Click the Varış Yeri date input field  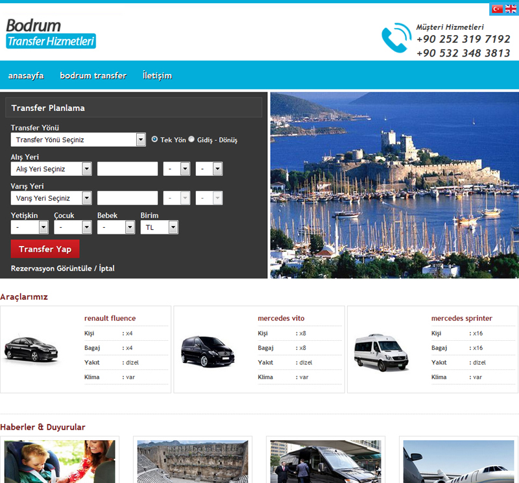[x=127, y=198]
